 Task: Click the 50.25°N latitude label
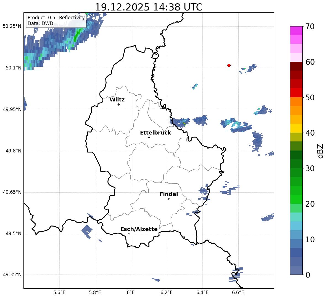(12, 26)
